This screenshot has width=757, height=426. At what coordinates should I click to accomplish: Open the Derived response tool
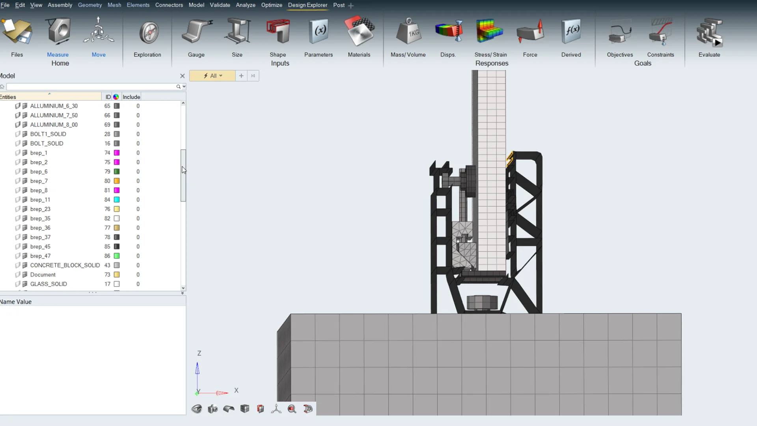pos(571,32)
